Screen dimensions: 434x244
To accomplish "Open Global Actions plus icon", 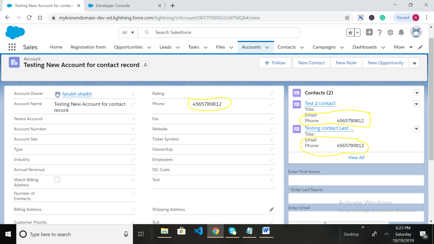I will click(369, 32).
